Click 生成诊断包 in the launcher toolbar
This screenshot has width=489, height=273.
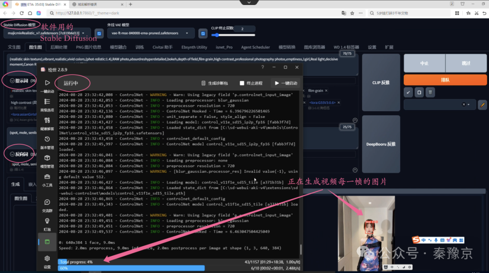pyautogui.click(x=215, y=83)
